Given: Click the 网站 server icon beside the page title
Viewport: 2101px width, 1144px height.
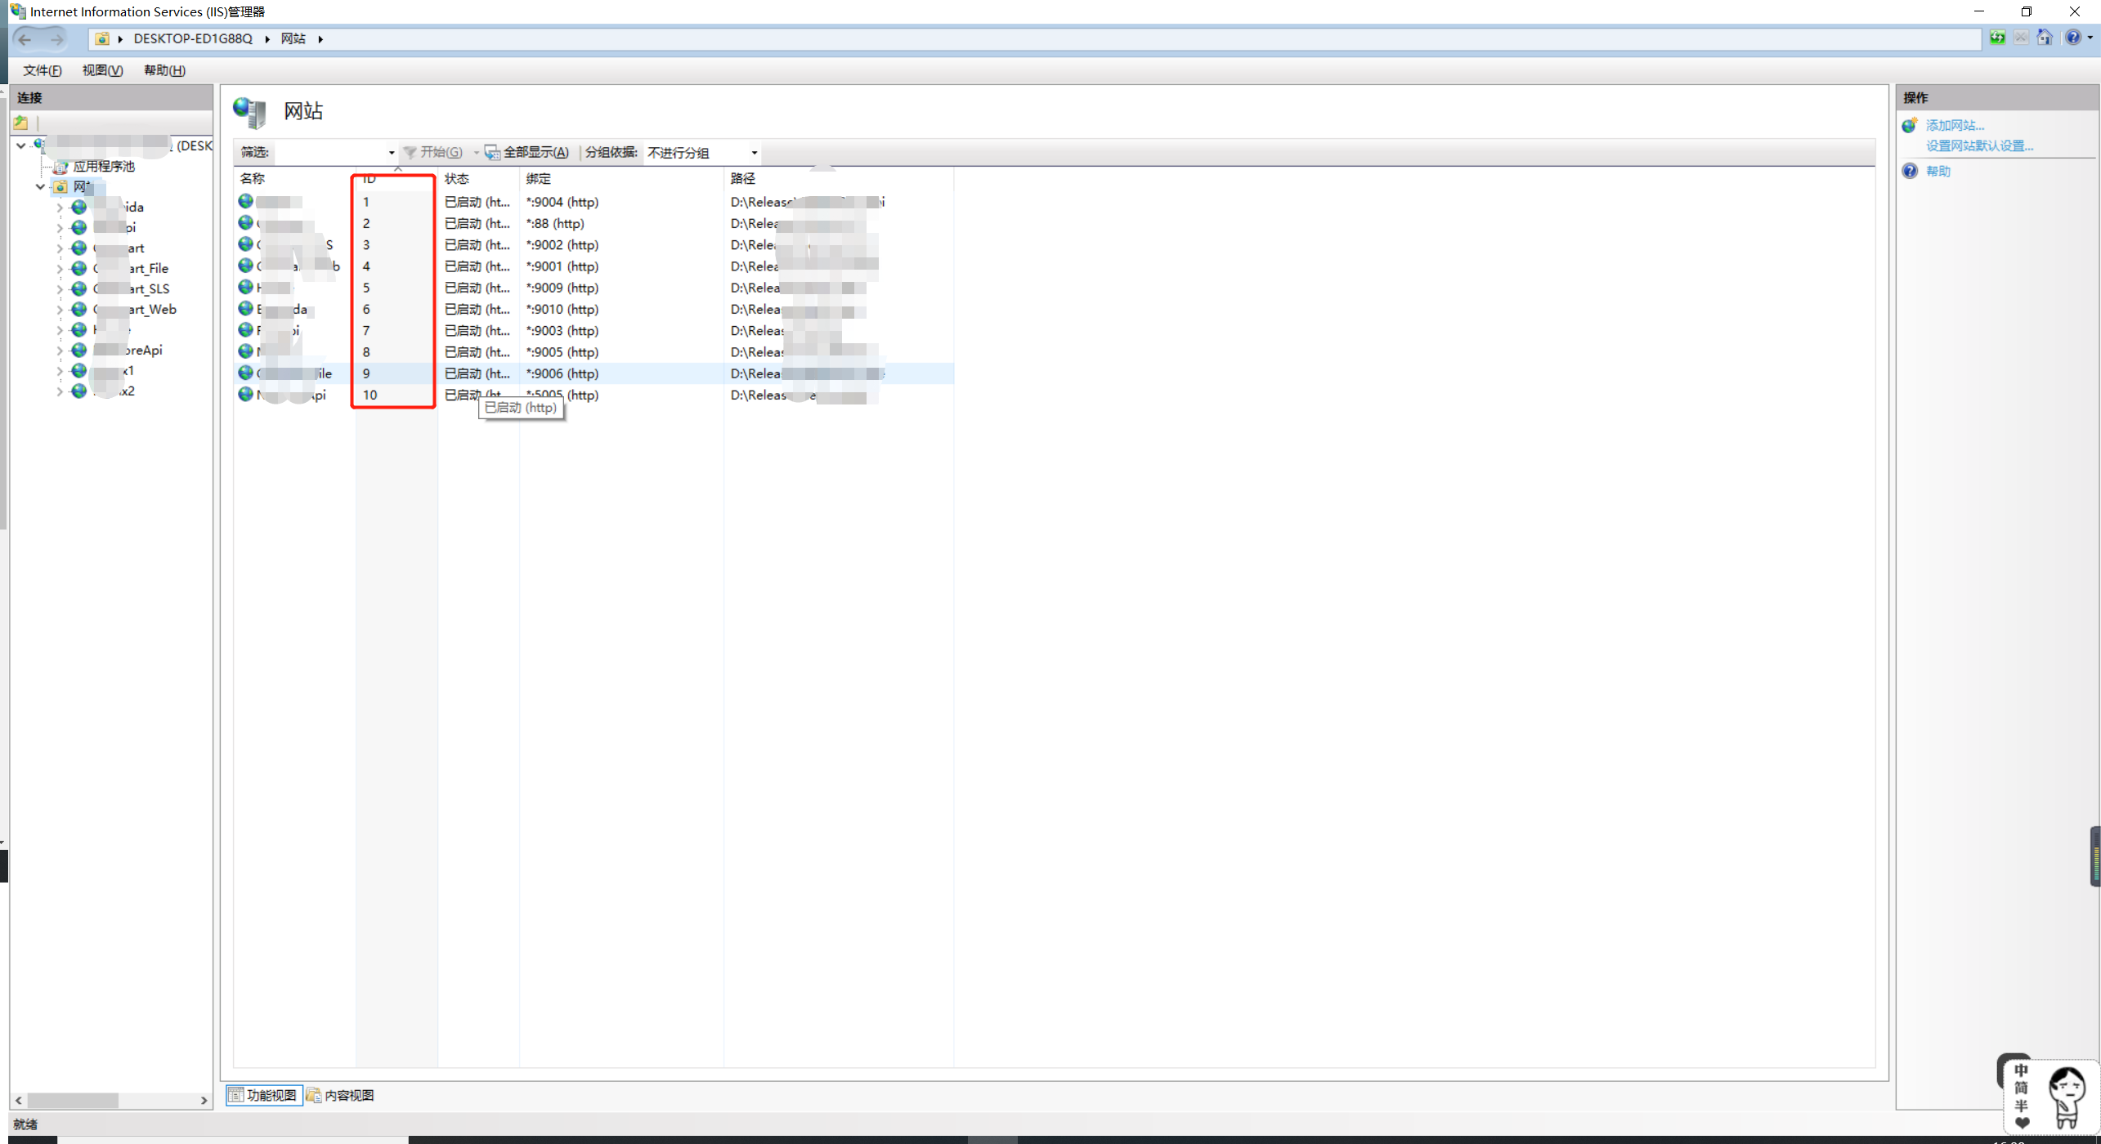Looking at the screenshot, I should coord(250,112).
